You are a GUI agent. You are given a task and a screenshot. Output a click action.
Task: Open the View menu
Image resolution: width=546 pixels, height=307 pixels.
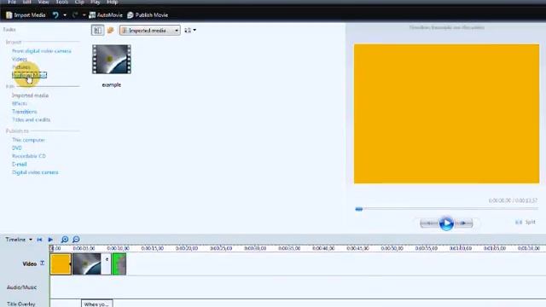coord(44,2)
